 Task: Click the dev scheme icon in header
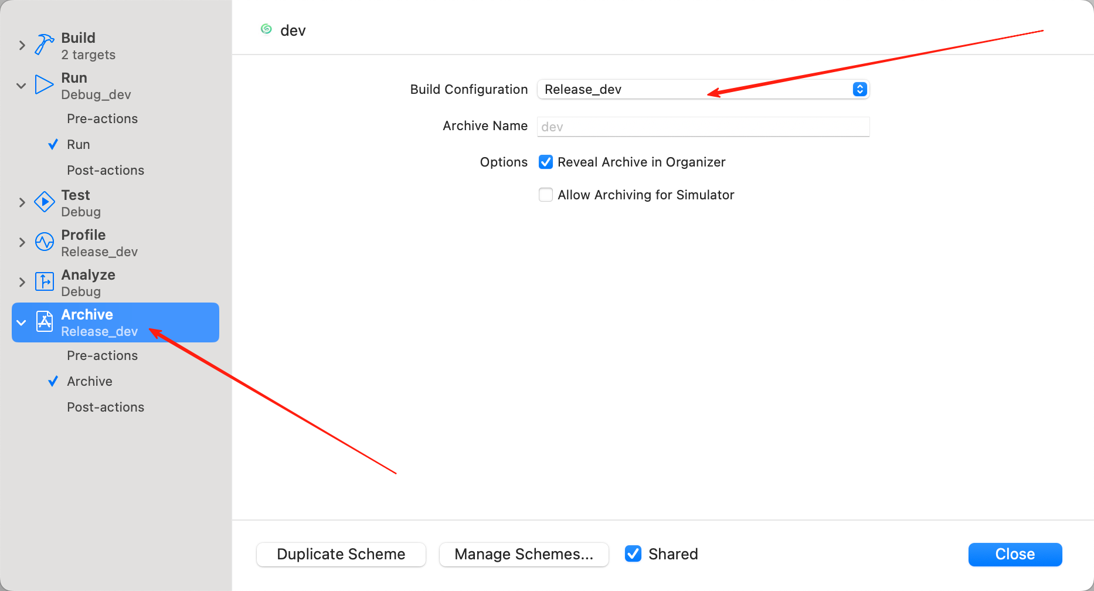[x=266, y=29]
